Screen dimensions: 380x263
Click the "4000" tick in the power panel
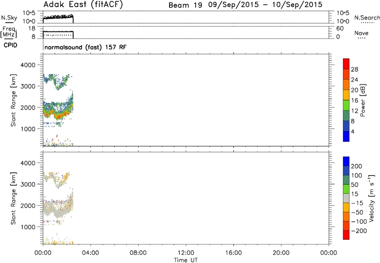28,65
